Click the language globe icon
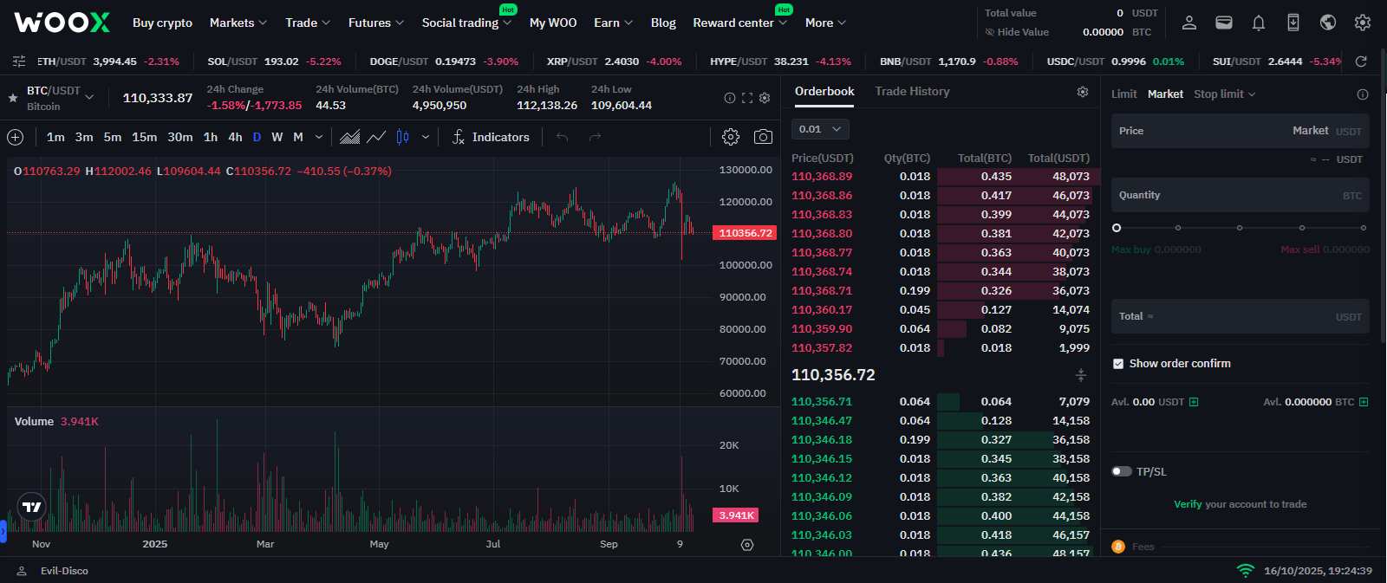 click(x=1328, y=23)
